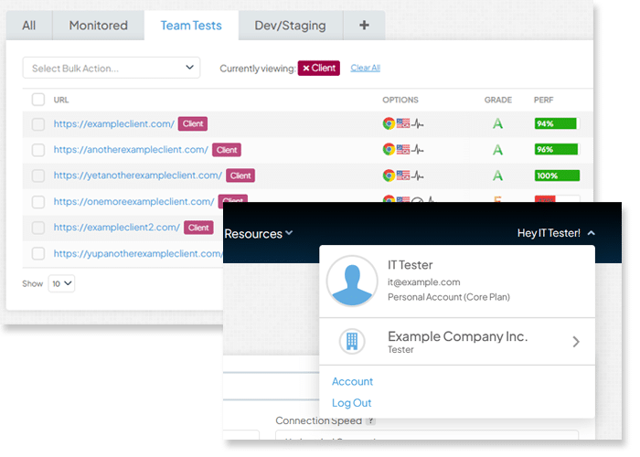The height and width of the screenshot is (457, 640).
Task: Expand the Resources menu
Action: point(259,234)
